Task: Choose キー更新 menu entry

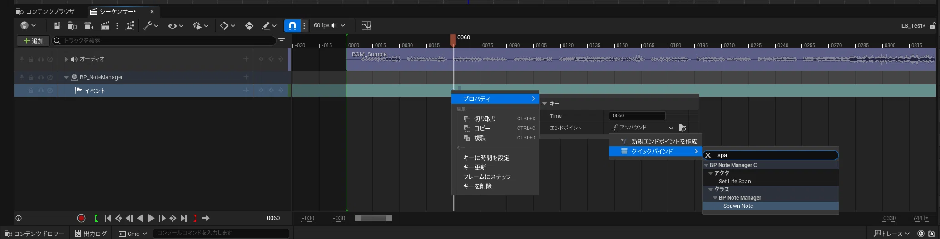Action: [x=495, y=167]
